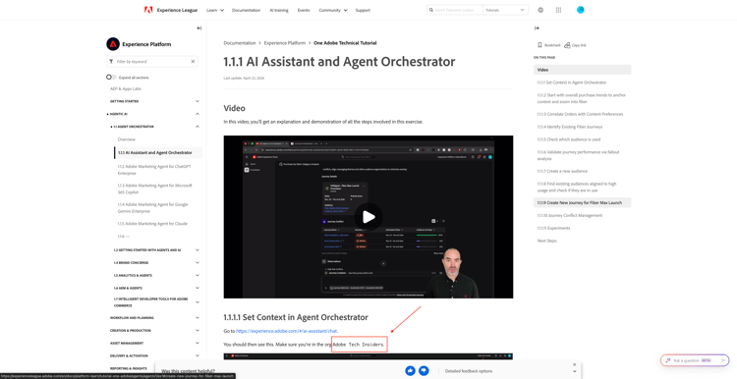Expand the 1.4 Brand Concierge section
Image resolution: width=737 pixels, height=379 pixels.
[198, 262]
